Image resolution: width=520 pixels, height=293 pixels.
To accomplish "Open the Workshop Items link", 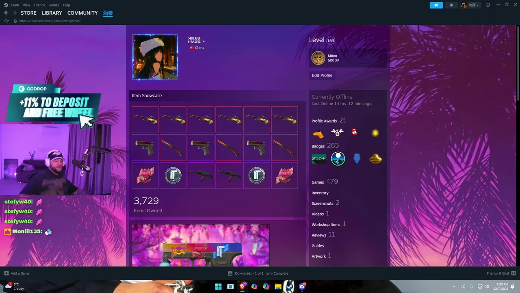I will pyautogui.click(x=329, y=224).
